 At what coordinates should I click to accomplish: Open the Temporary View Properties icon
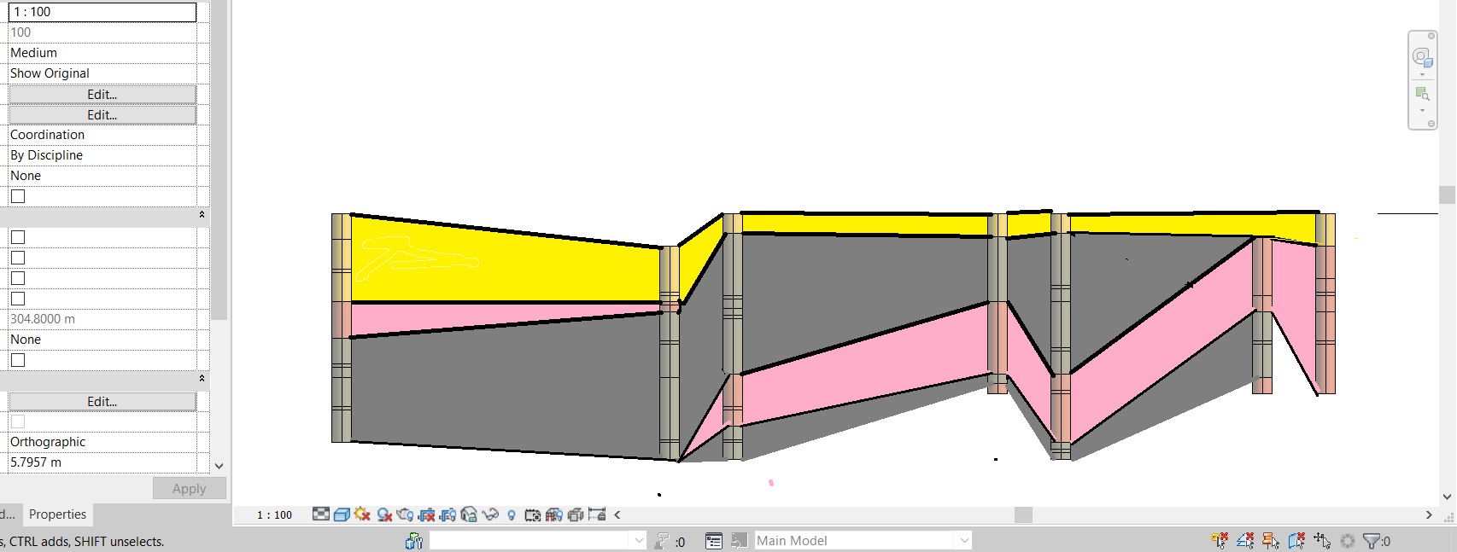(533, 514)
